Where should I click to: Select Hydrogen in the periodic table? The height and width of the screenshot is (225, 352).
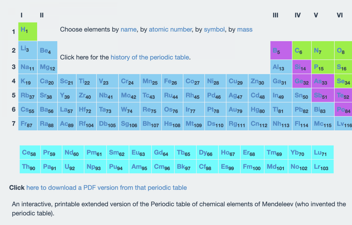click(28, 31)
